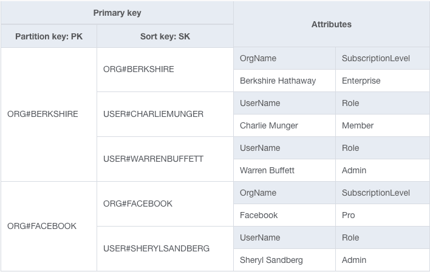Screen dimensions: 430x272
Task: Select the Pro subscription level value
Action: (349, 215)
